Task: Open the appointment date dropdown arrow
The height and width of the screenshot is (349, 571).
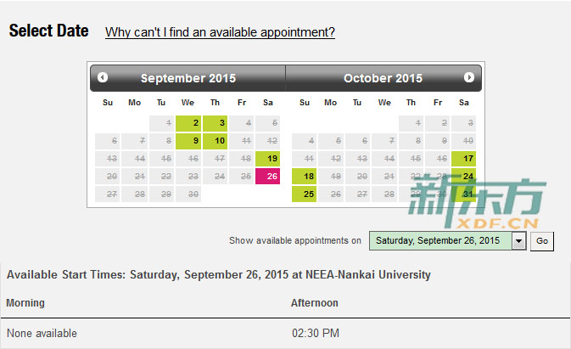Action: pos(519,241)
